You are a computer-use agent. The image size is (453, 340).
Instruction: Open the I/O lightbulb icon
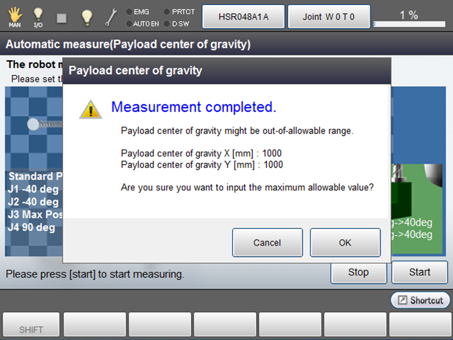tap(38, 16)
